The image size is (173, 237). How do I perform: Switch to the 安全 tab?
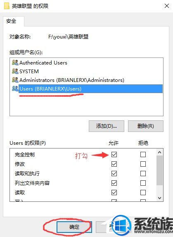[x=11, y=21]
